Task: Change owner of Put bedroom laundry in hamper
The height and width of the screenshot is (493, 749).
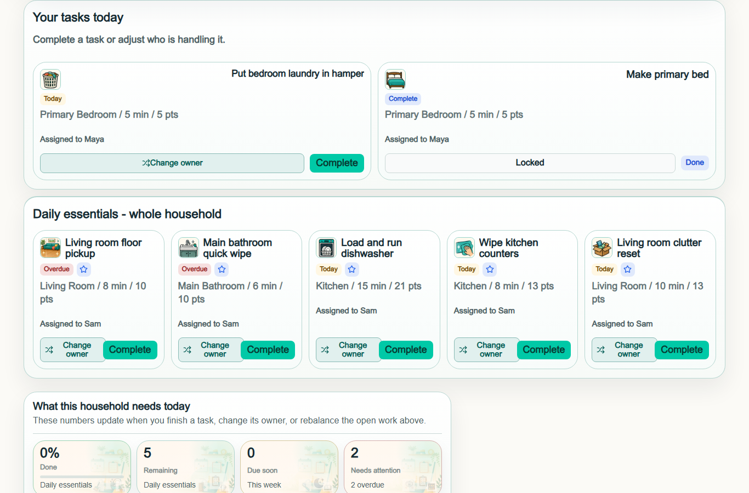Action: pyautogui.click(x=172, y=163)
